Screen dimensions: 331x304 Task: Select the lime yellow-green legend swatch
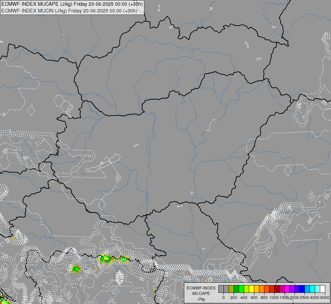pos(246,289)
